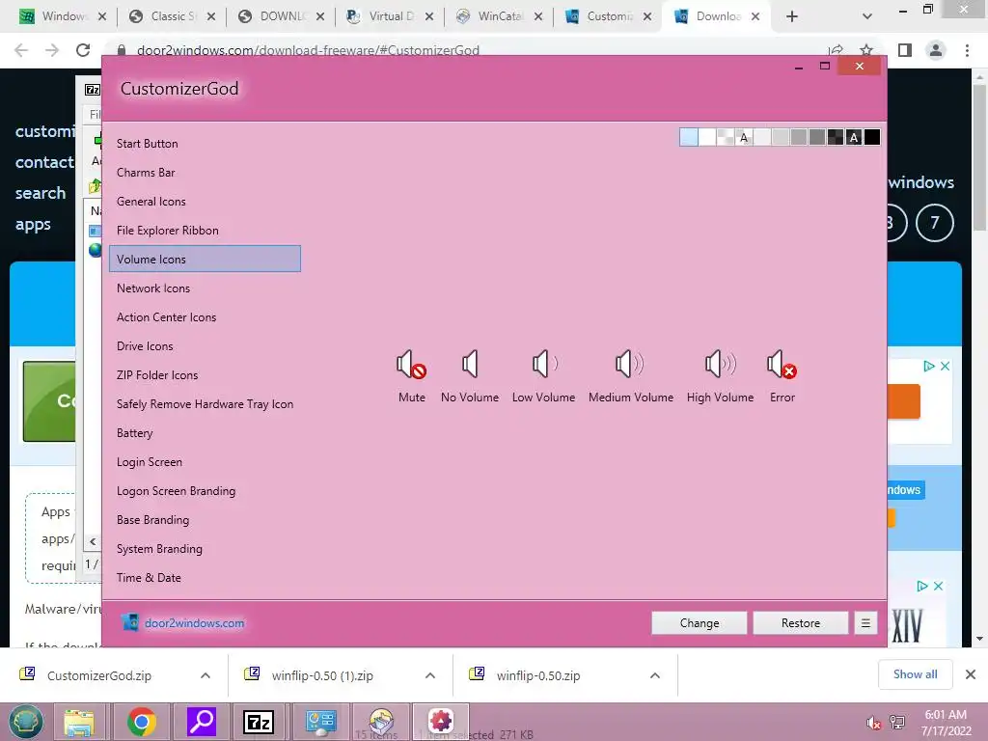Screen dimensions: 988x741
Task: Expand the Chrome tab search chevron
Action: (x=867, y=17)
